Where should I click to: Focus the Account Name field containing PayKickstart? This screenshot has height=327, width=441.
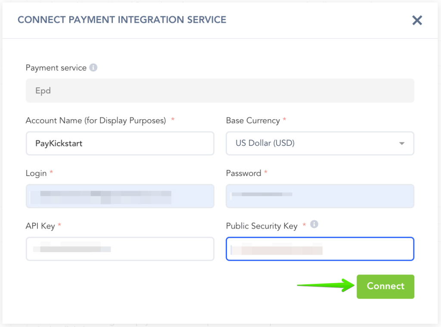[x=120, y=143]
